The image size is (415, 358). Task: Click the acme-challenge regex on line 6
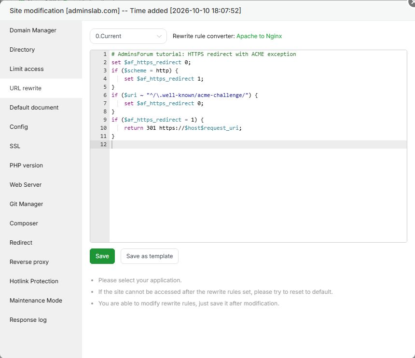point(197,95)
